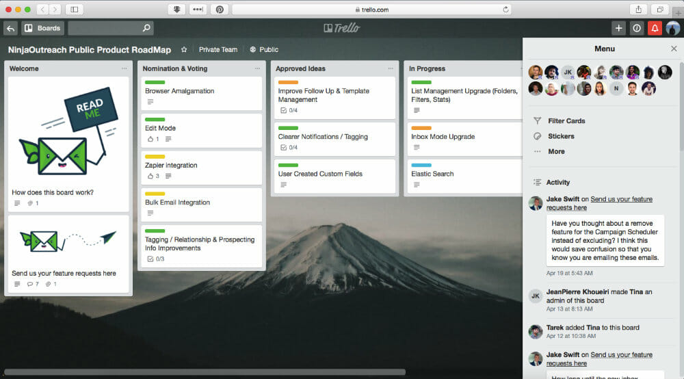This screenshot has height=379, width=684.
Task: Click the Safari address bar
Action: 372,9
